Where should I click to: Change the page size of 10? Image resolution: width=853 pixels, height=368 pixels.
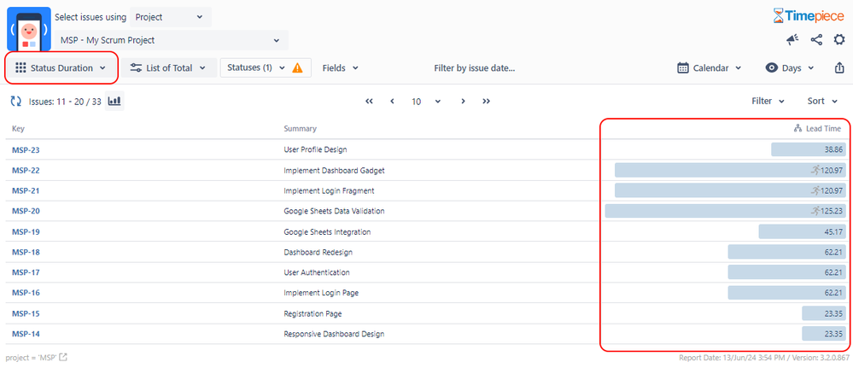[x=426, y=102]
